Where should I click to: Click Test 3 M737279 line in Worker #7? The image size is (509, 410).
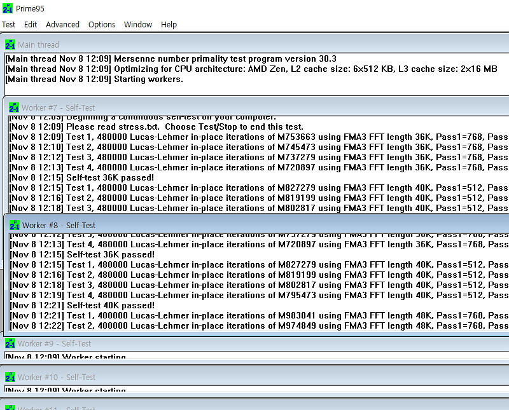click(x=259, y=157)
